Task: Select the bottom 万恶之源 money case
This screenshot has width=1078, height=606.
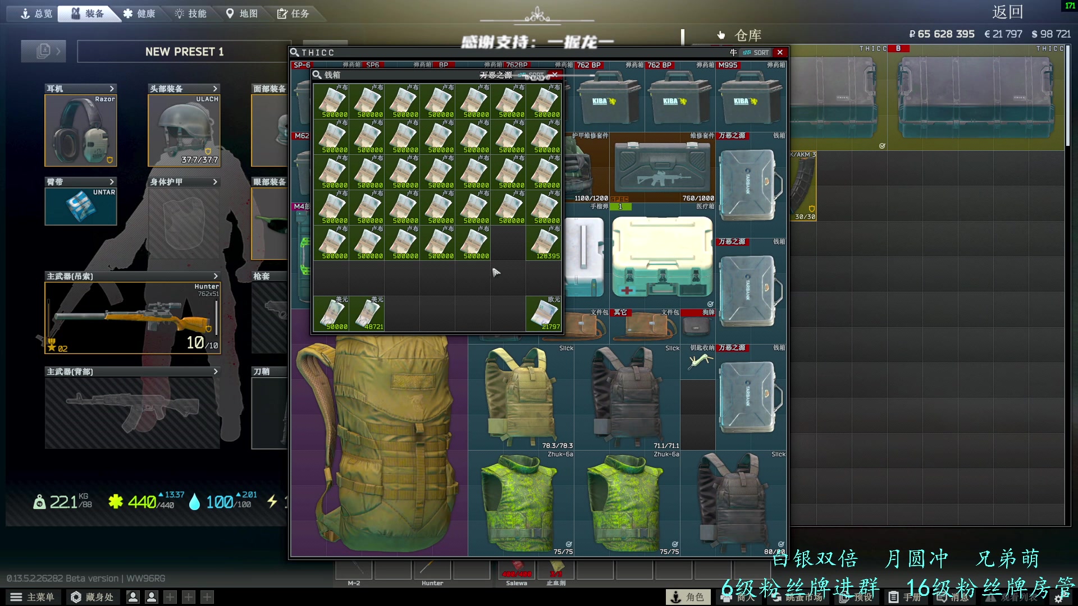Action: click(x=751, y=397)
